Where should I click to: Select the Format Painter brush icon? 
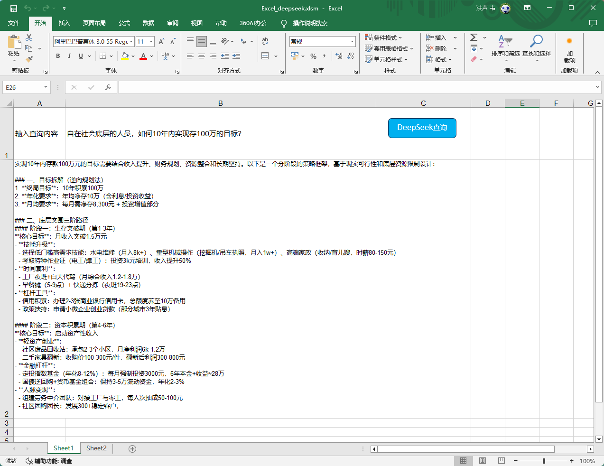tap(29, 59)
